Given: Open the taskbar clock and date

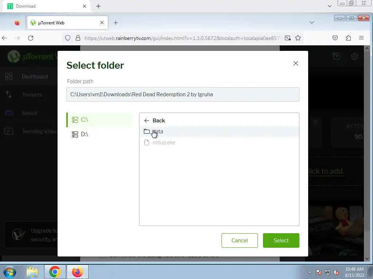Looking at the screenshot, I should (x=354, y=272).
